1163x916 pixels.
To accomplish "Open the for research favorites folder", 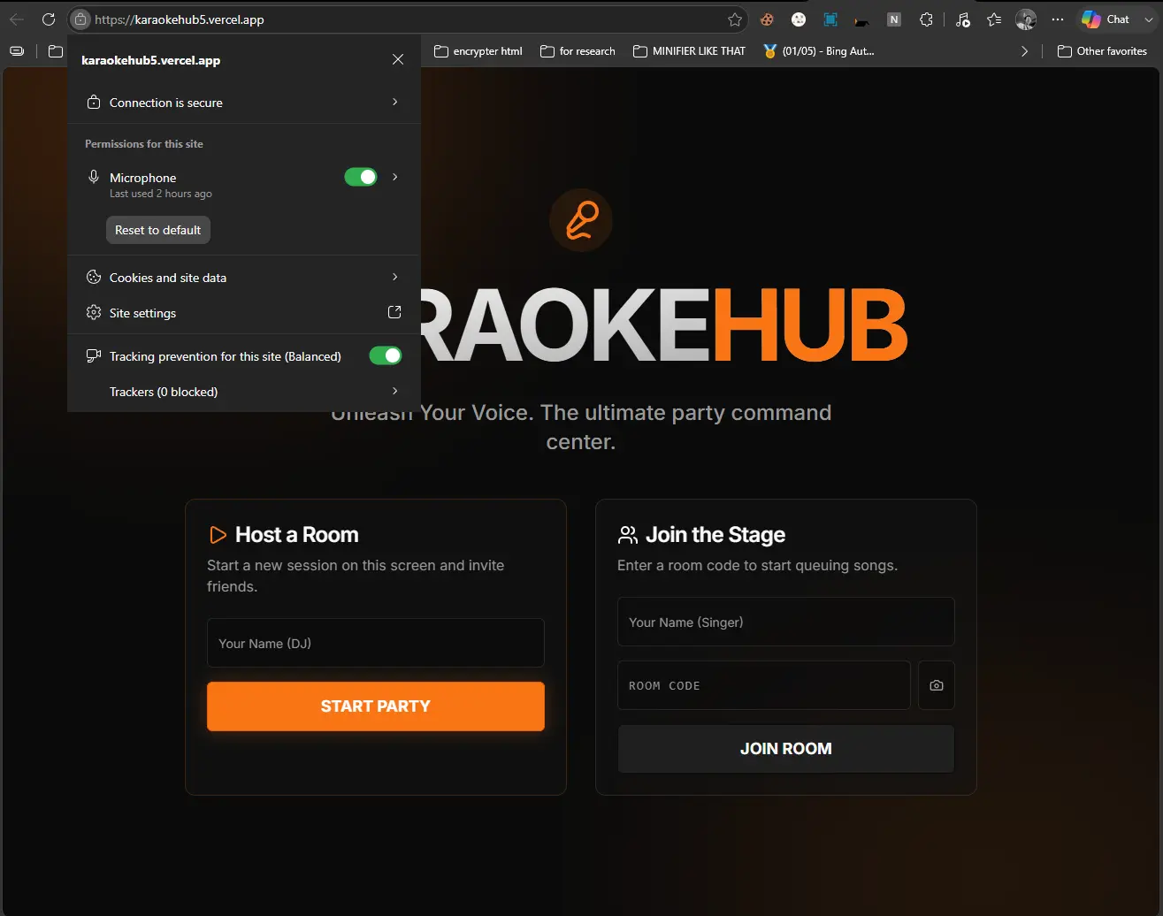I will (578, 51).
